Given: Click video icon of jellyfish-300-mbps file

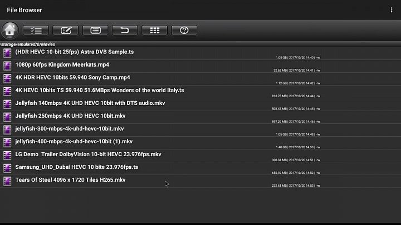Looking at the screenshot, I should tap(7, 129).
